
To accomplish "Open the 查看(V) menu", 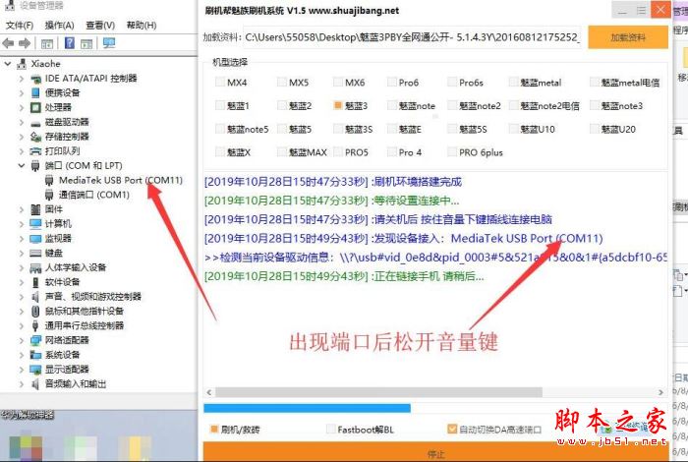I will [100, 26].
